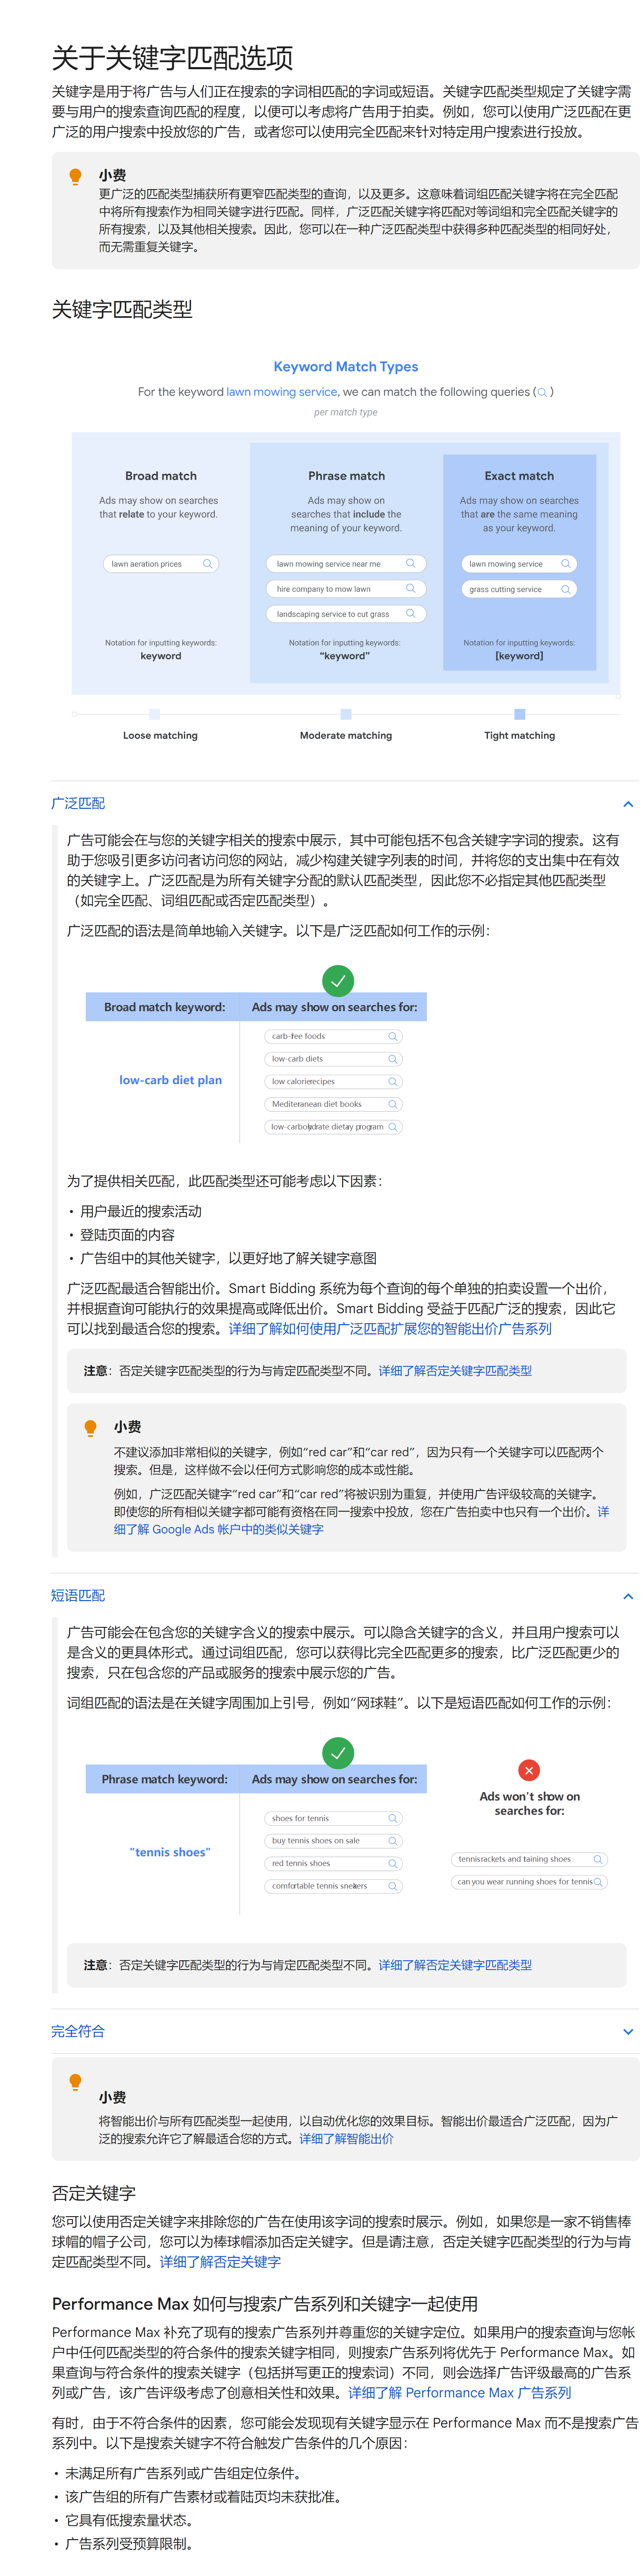
Task: Click the 否定关键字 heading
Action: 94,2193
